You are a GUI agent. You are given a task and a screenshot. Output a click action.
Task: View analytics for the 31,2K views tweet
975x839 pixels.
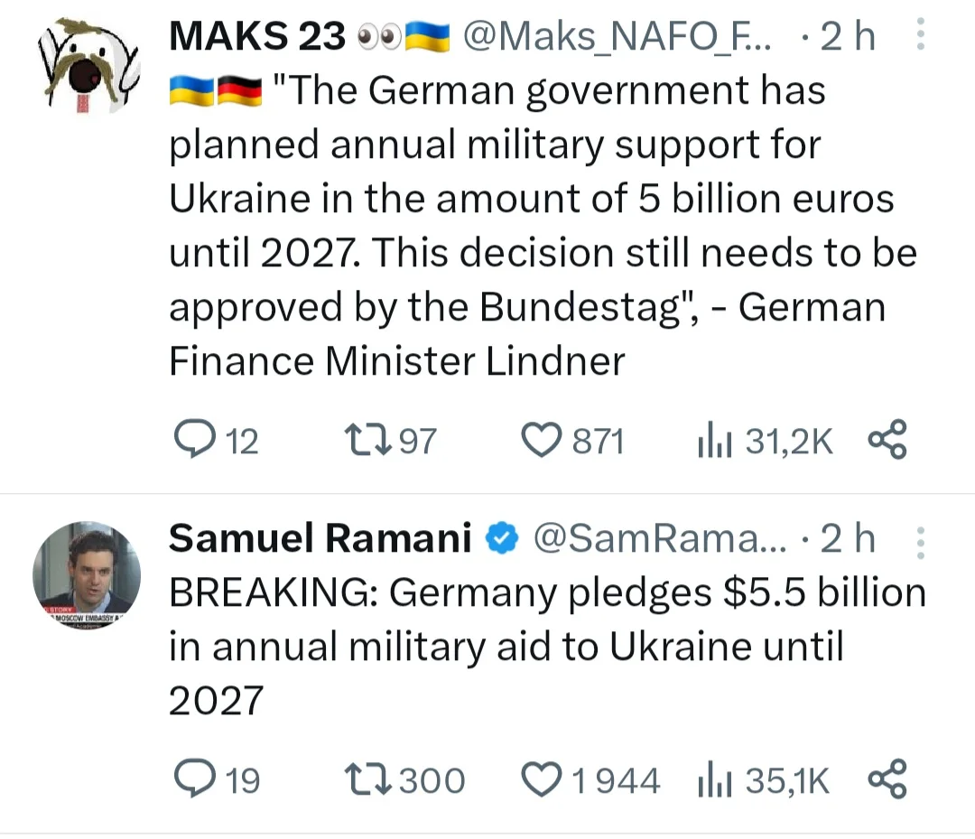click(713, 441)
